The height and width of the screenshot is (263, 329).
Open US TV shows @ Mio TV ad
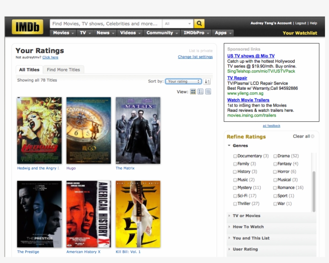[251, 56]
